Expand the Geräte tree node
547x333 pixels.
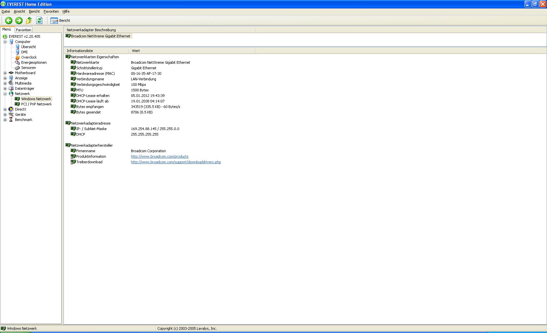5,114
